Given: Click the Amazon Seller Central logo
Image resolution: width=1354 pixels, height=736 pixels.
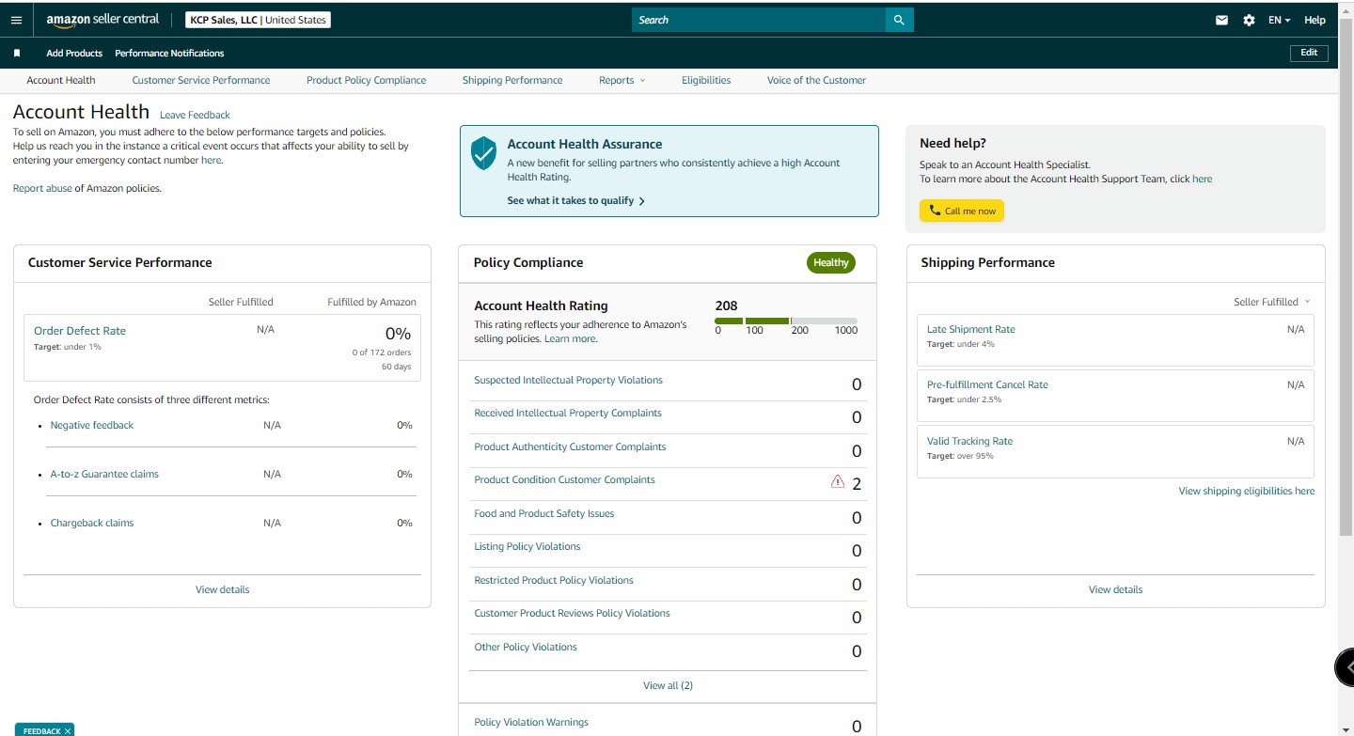Looking at the screenshot, I should [x=102, y=20].
